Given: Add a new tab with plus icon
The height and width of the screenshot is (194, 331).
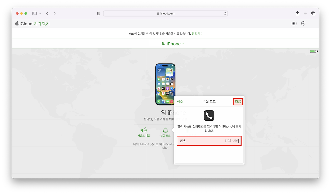Looking at the screenshot, I should click(305, 13).
